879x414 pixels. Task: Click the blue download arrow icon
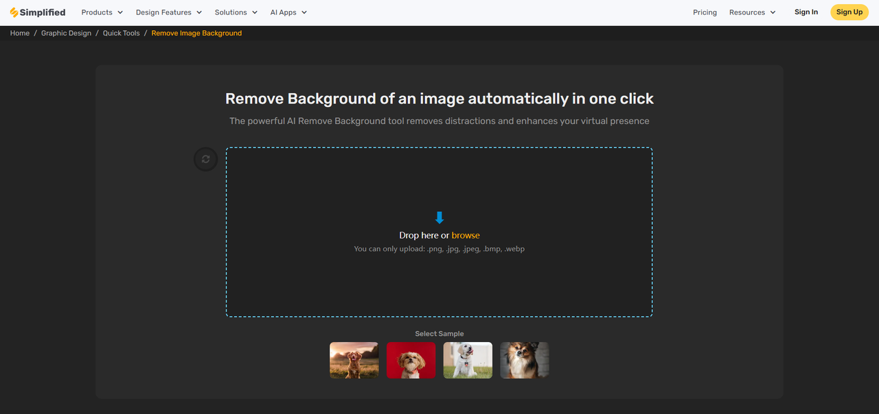(439, 218)
